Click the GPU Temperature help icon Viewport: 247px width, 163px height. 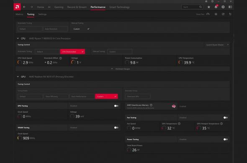click(179, 124)
